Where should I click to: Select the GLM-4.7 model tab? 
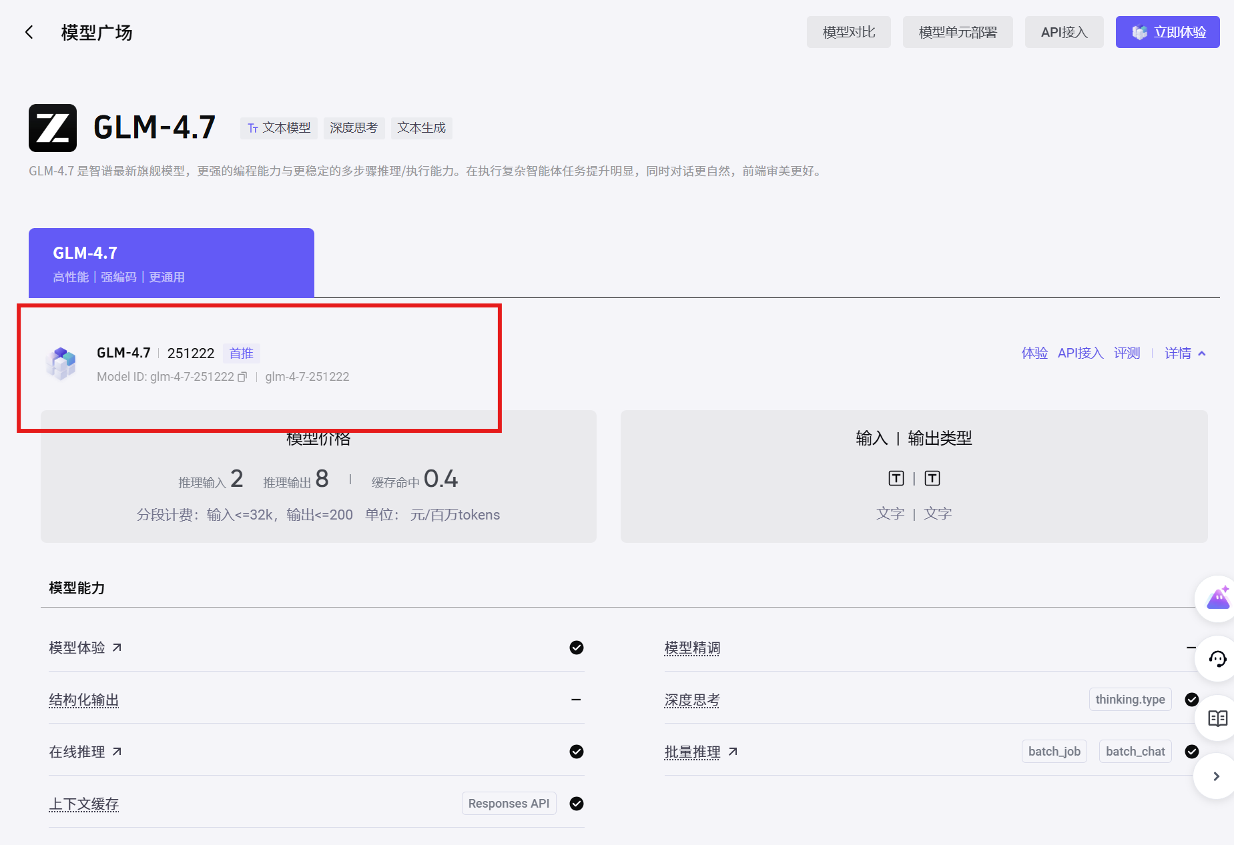click(x=172, y=263)
